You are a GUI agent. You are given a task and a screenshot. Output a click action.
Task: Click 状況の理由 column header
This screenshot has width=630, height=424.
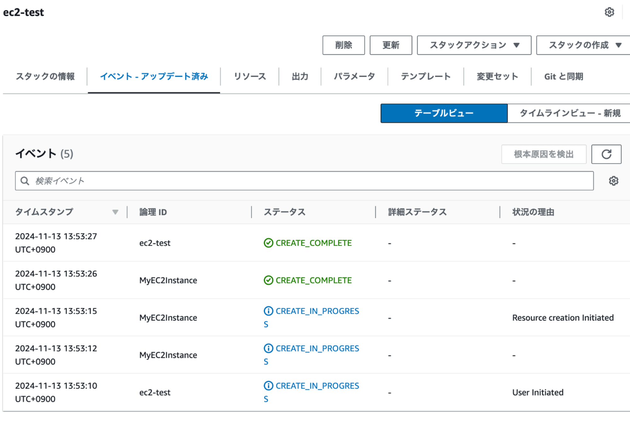(x=533, y=212)
